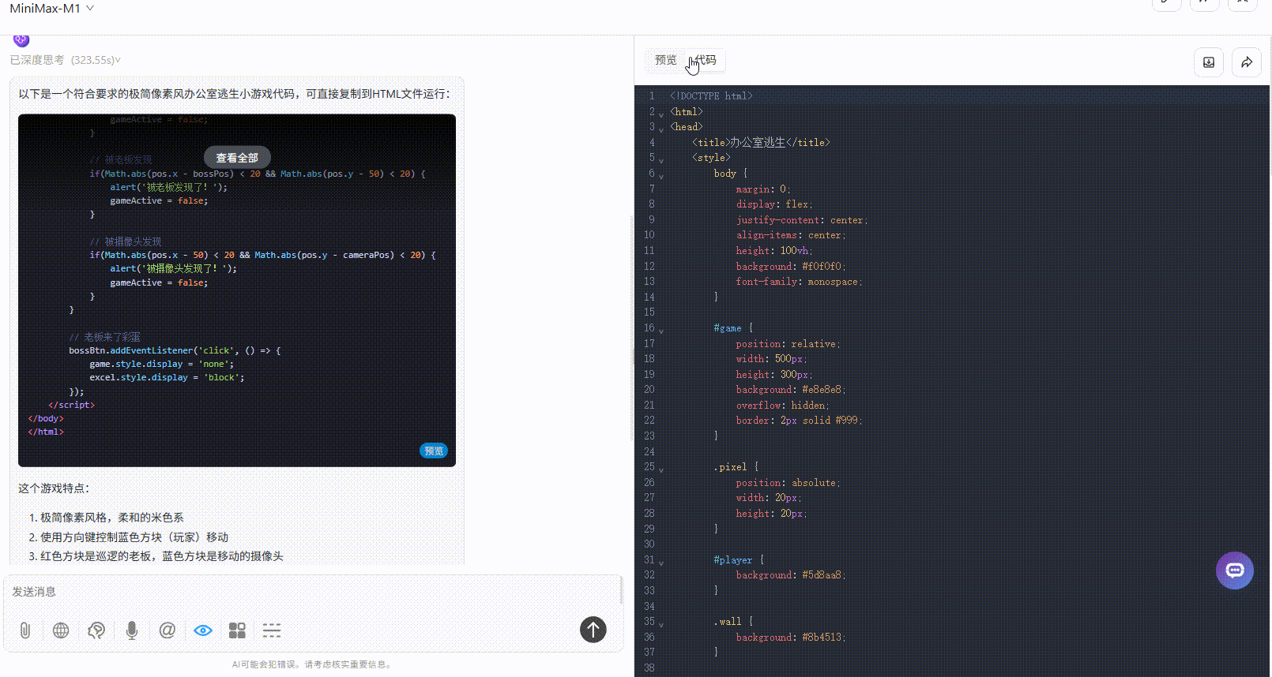Click the background: #8b4513 code line

coord(791,638)
